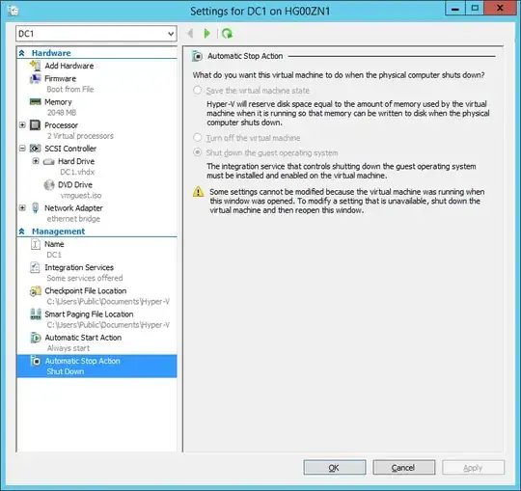Click the OK button
The width and height of the screenshot is (521, 491).
tap(334, 468)
